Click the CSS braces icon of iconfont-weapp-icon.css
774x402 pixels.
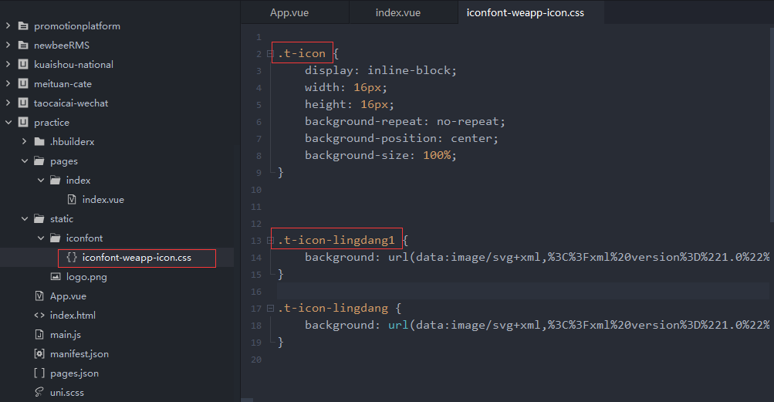[72, 257]
